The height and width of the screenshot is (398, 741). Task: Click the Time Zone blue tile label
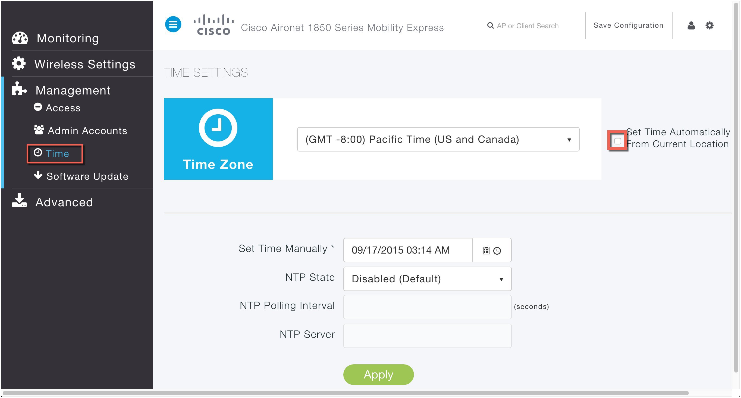pyautogui.click(x=218, y=164)
